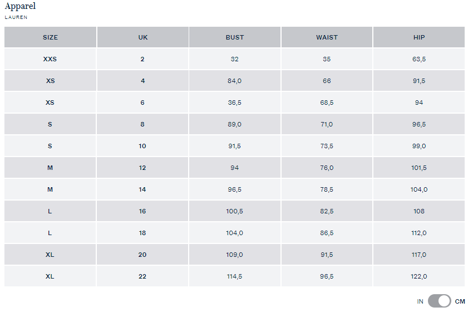The height and width of the screenshot is (312, 473).
Task: Click the UK size 18 cell
Action: tap(142, 233)
